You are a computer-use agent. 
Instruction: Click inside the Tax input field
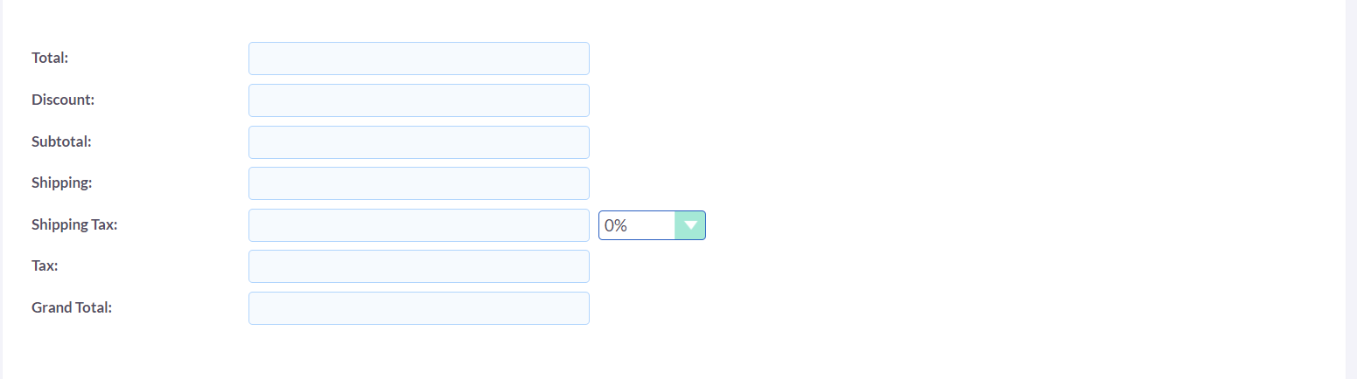tap(418, 266)
